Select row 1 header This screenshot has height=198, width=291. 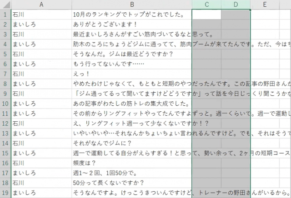[5, 15]
